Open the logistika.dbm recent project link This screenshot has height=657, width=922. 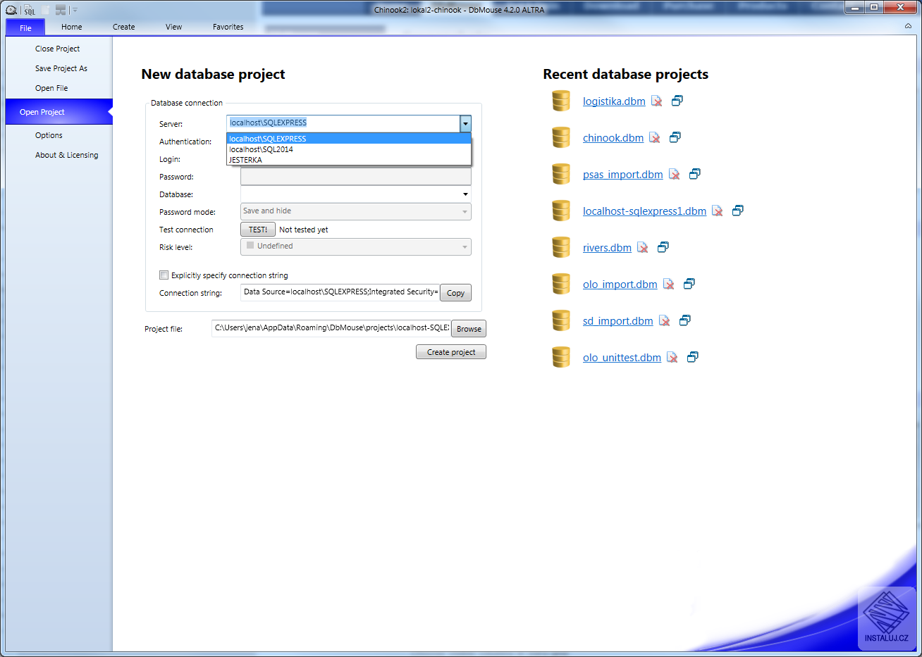614,101
